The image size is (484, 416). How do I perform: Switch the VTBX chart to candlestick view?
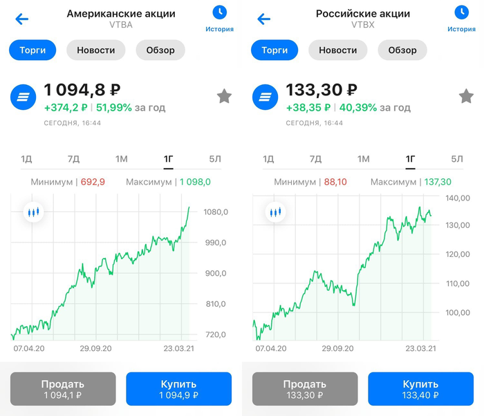click(x=274, y=212)
